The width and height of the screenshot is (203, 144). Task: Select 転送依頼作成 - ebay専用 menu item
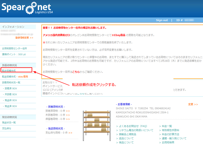pos(15,77)
